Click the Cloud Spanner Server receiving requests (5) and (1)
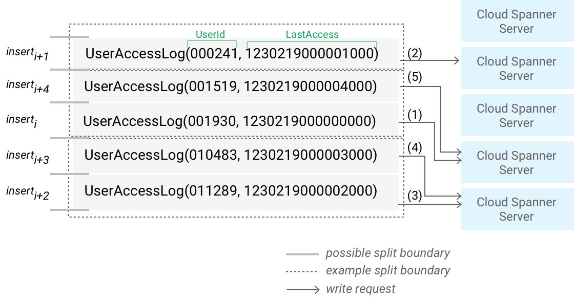574x301 pixels. click(517, 163)
